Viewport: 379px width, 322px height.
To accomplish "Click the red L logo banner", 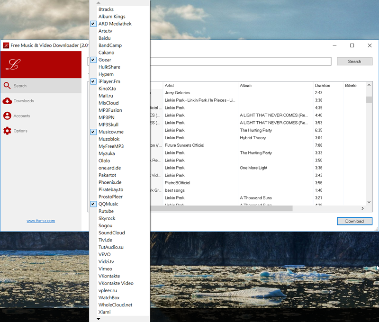I will point(41,65).
